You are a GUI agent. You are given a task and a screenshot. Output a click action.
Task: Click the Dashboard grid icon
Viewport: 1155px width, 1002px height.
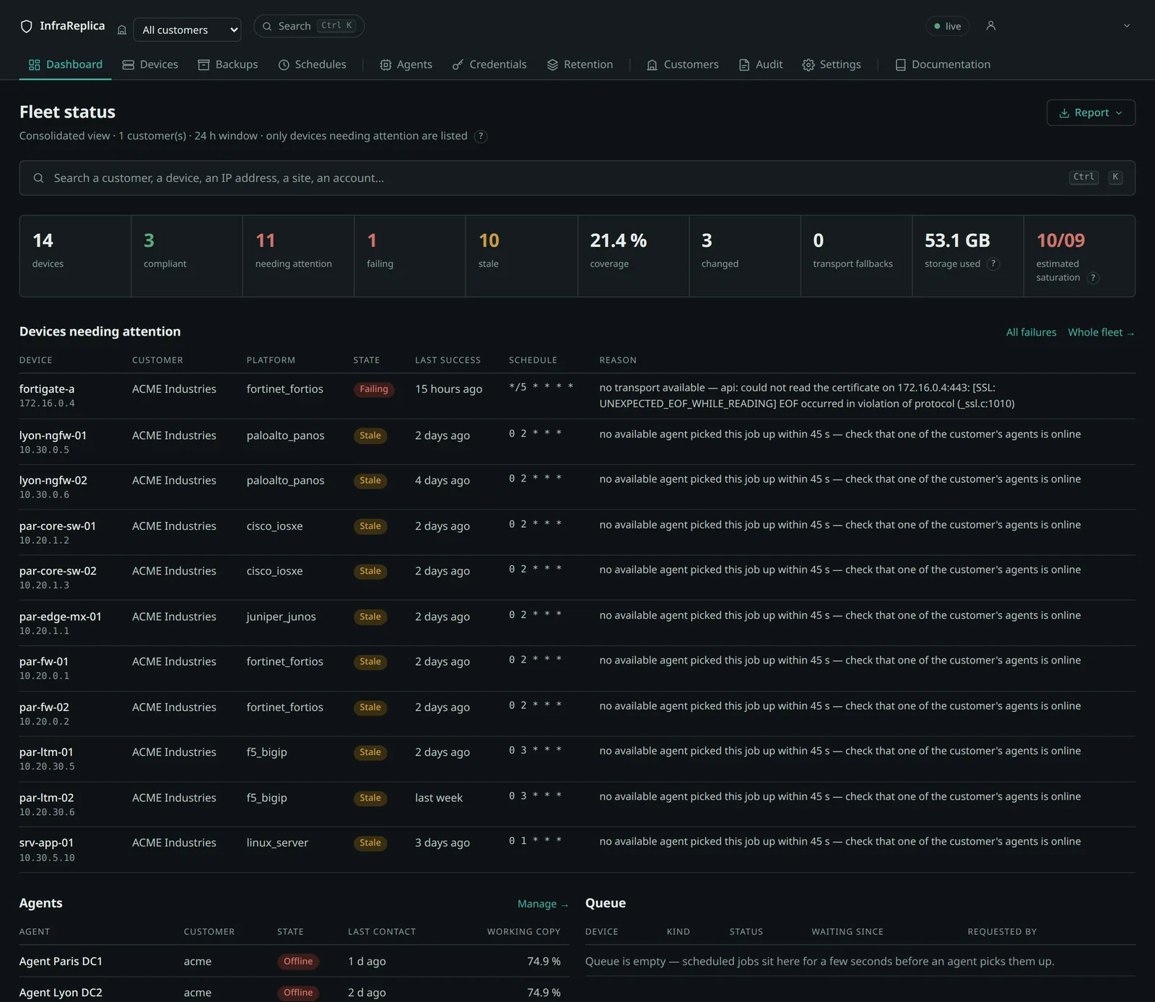34,65
